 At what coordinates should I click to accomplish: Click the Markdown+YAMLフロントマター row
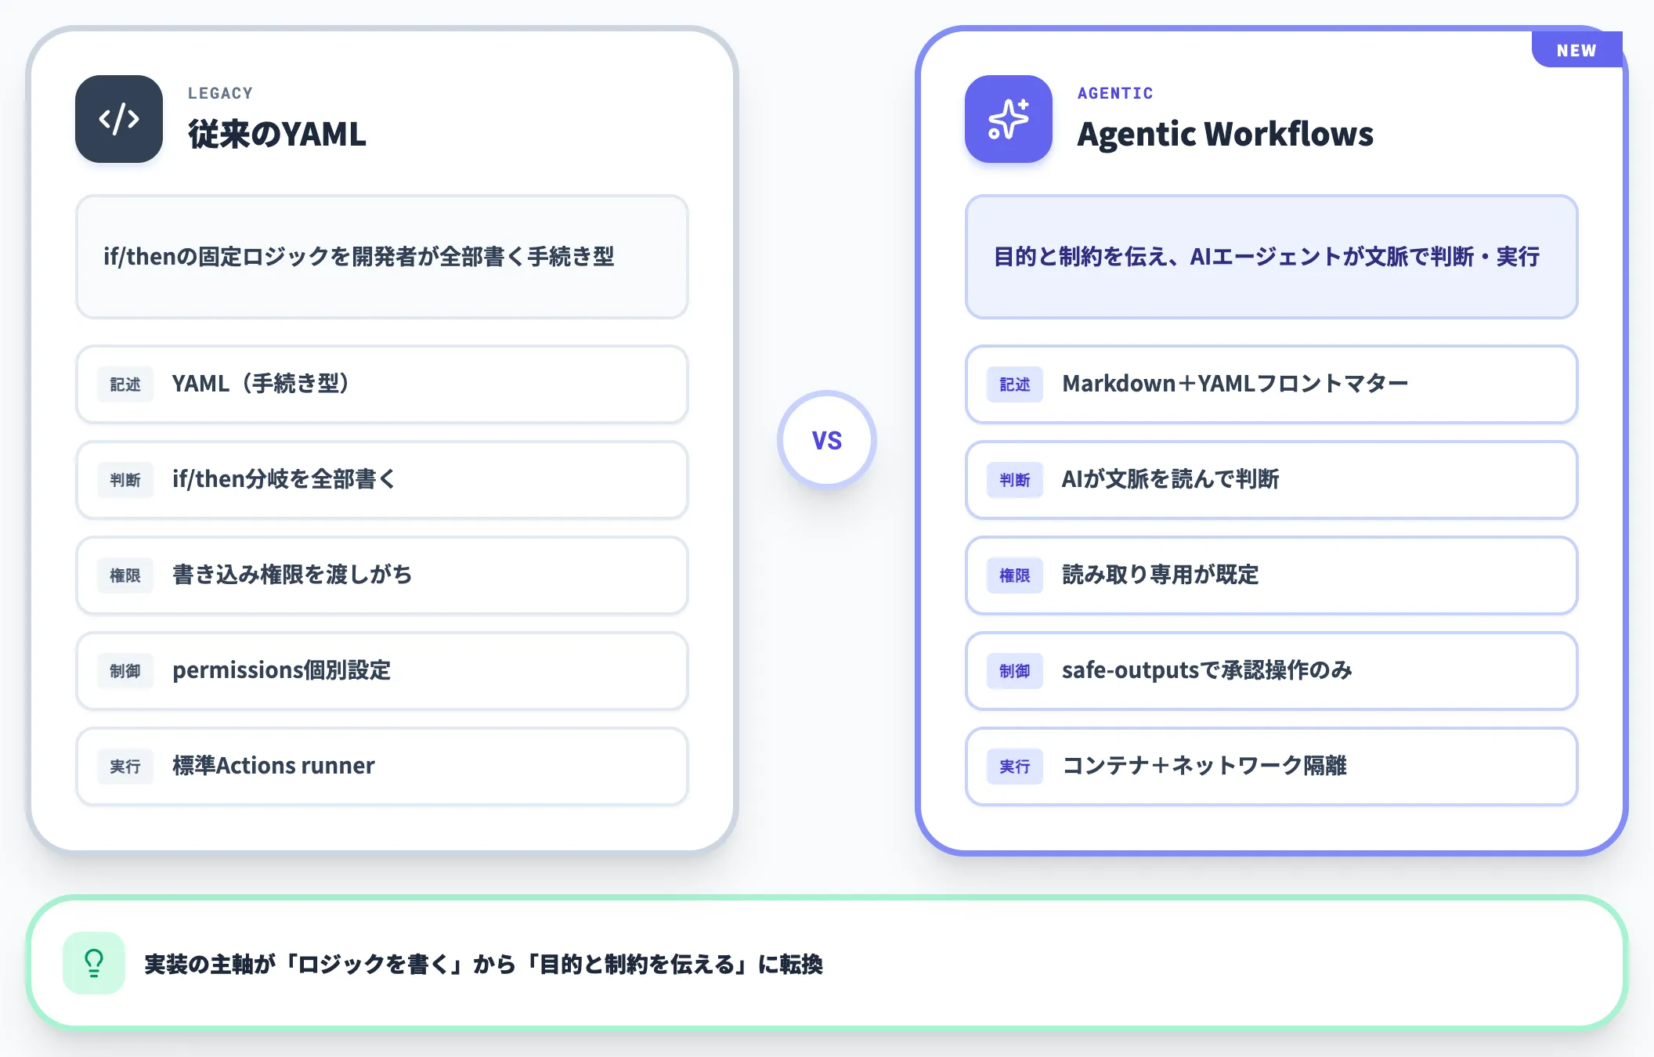click(x=1272, y=384)
